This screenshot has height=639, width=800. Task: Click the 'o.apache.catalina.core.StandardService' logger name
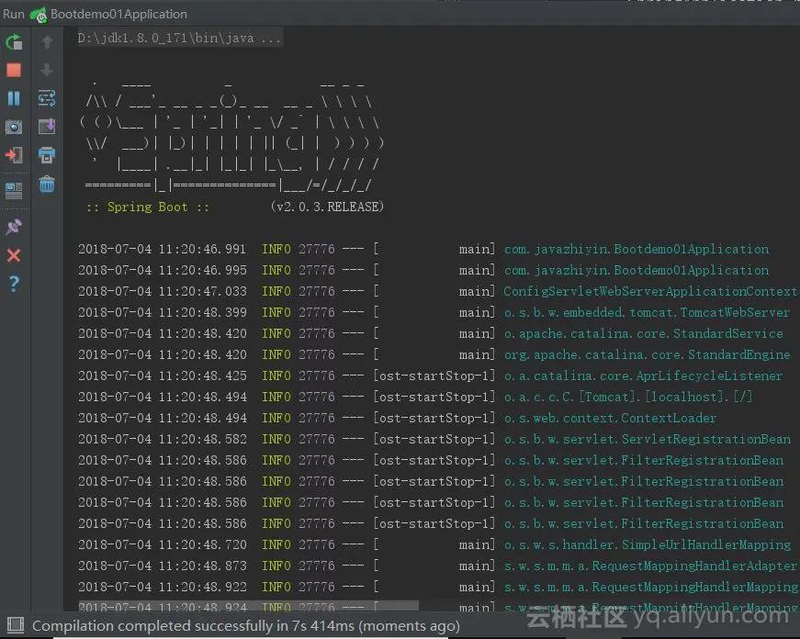pyautogui.click(x=643, y=333)
